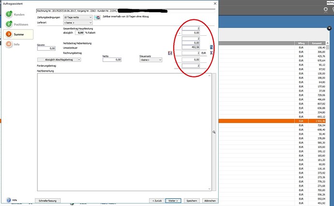Click the Rechnungsbetrag amount field
This screenshot has height=206, width=334.
coord(191,53)
